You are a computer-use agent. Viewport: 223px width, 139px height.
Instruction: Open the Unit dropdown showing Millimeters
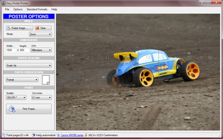[x=41, y=50]
